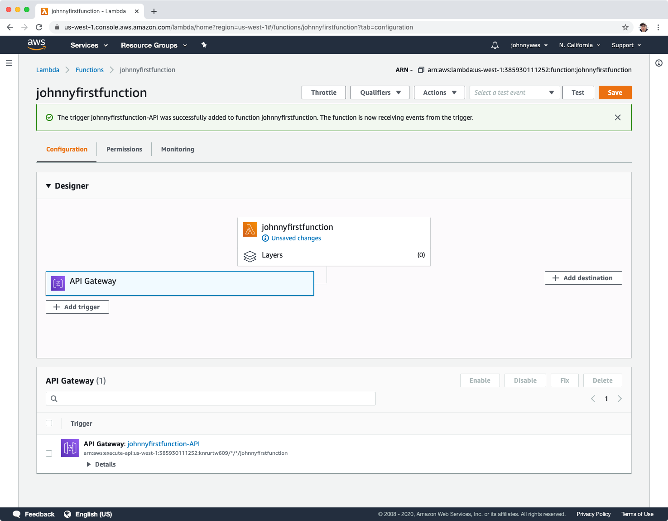Switch to the Configuration tab
The width and height of the screenshot is (668, 521).
click(x=67, y=149)
